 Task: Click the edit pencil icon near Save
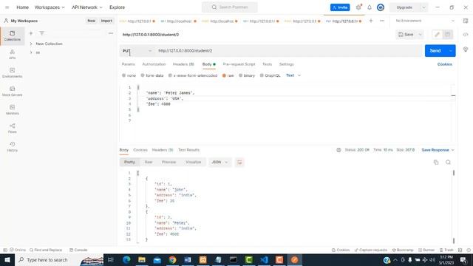437,35
